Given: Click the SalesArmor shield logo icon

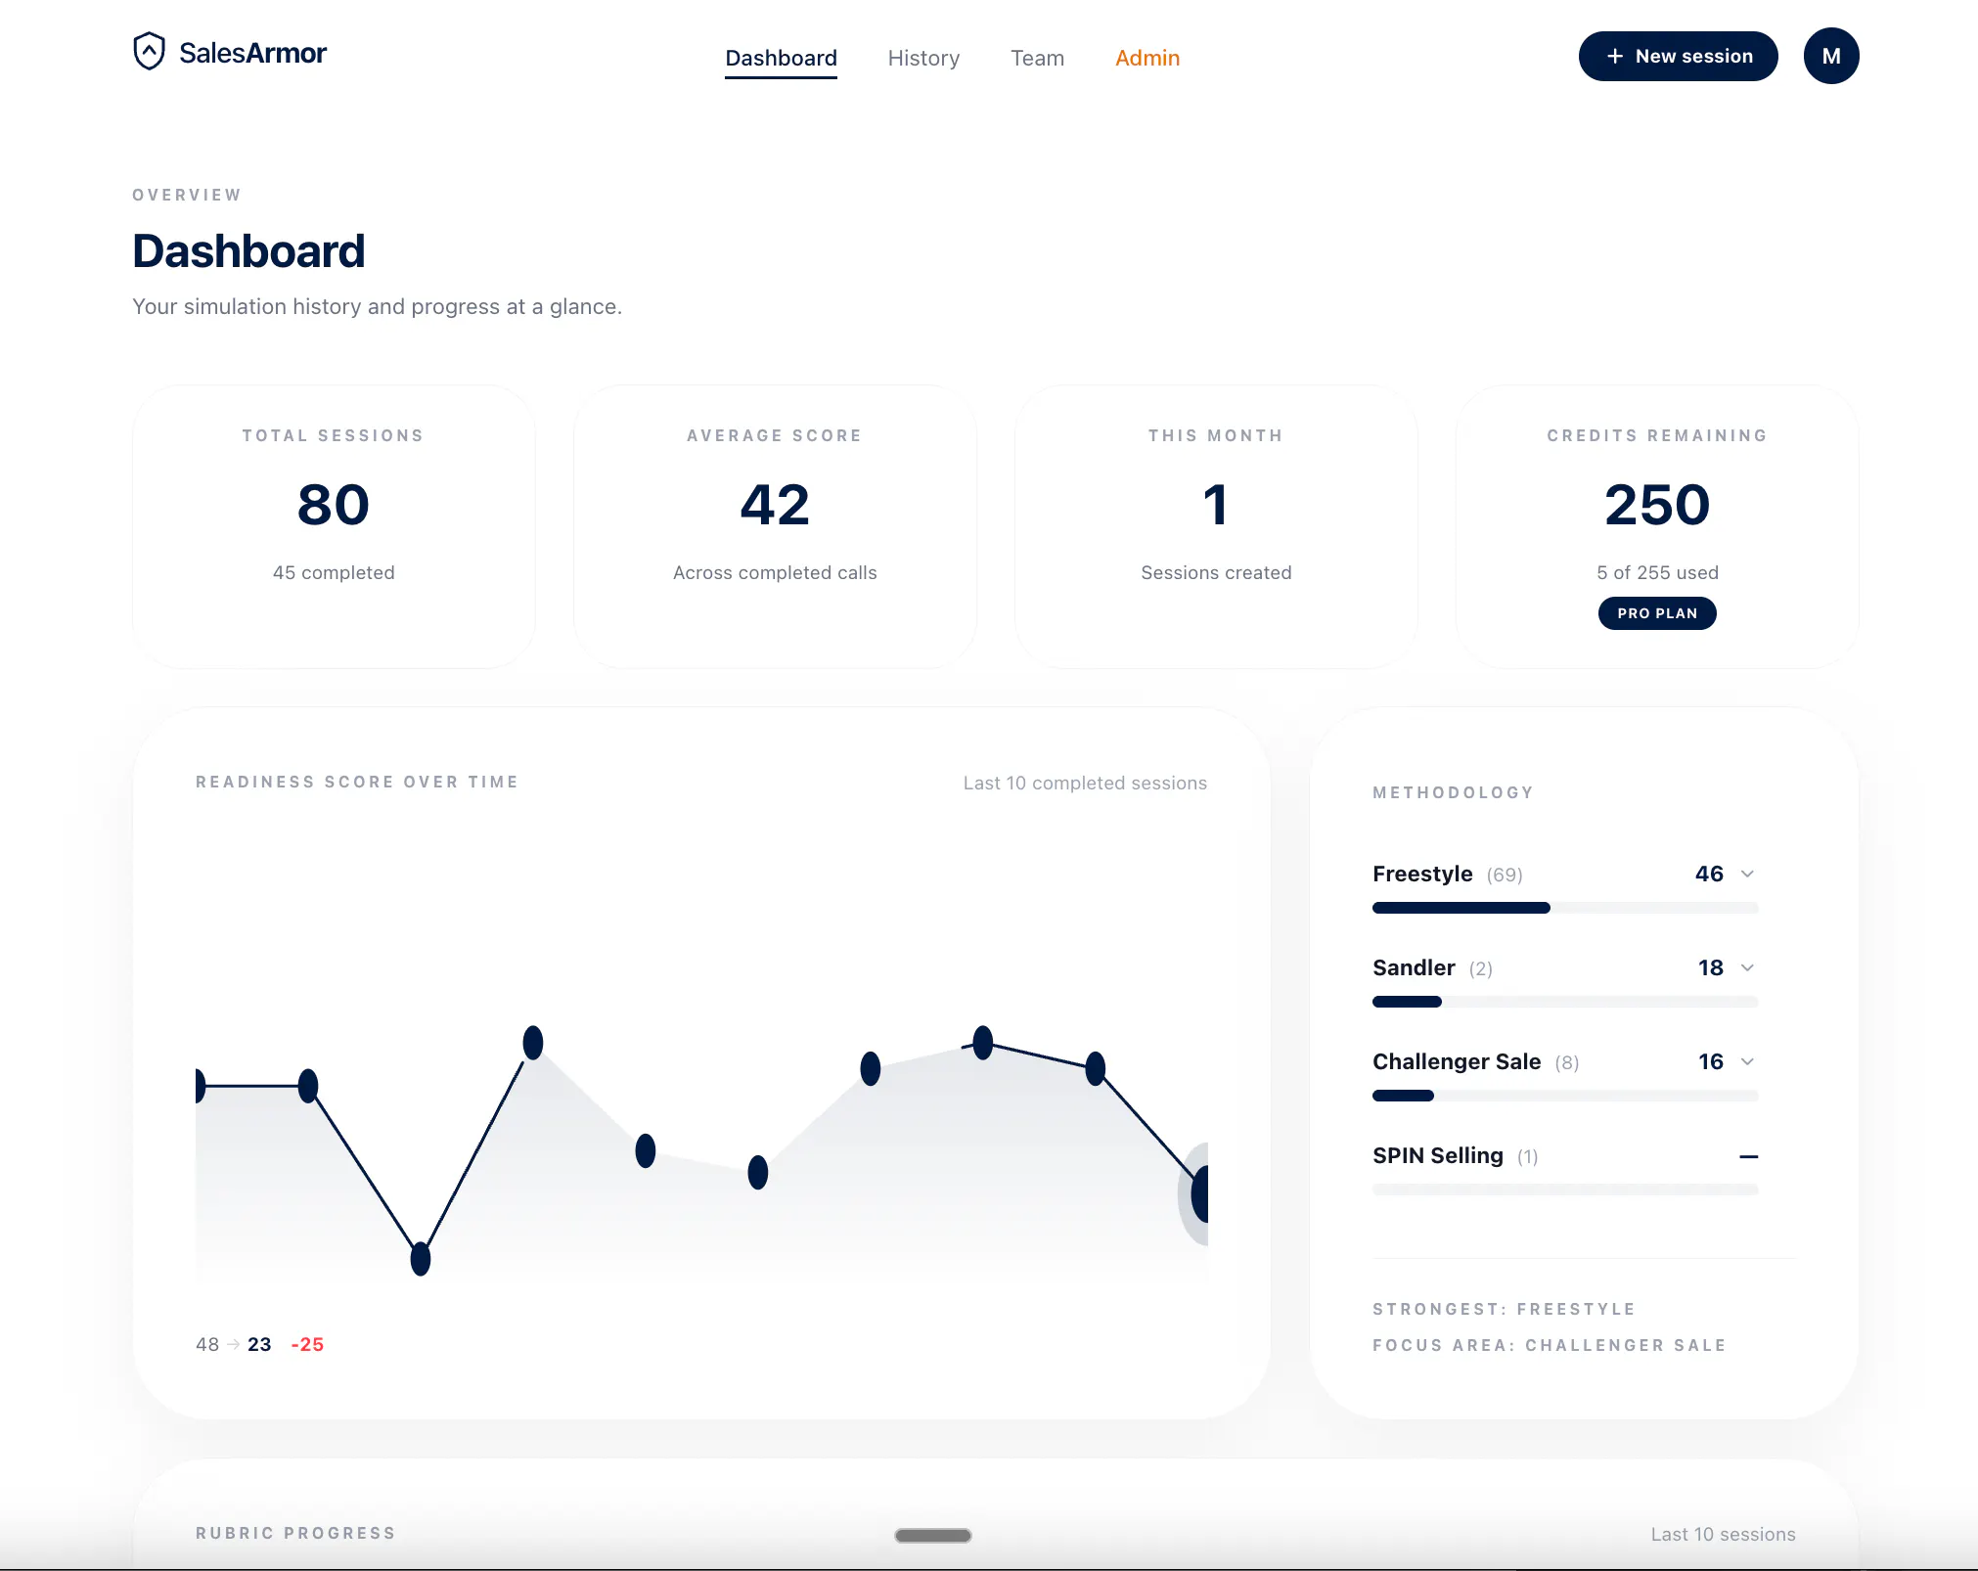Looking at the screenshot, I should [149, 52].
